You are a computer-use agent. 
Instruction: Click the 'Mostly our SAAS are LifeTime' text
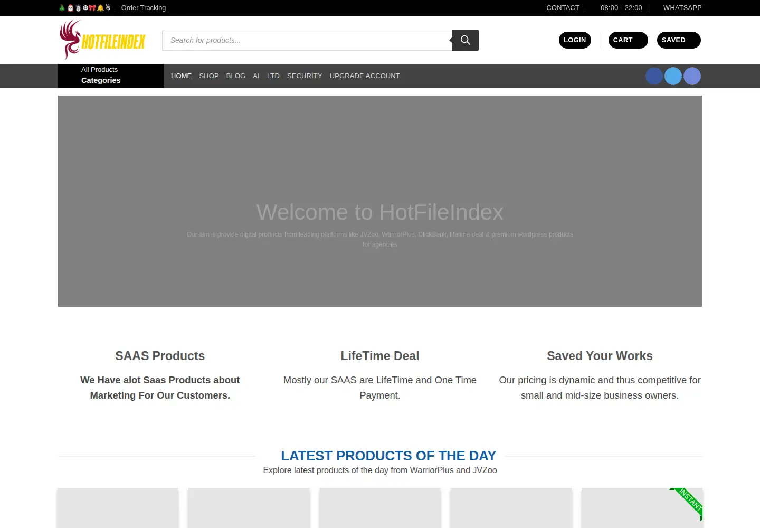click(x=380, y=388)
